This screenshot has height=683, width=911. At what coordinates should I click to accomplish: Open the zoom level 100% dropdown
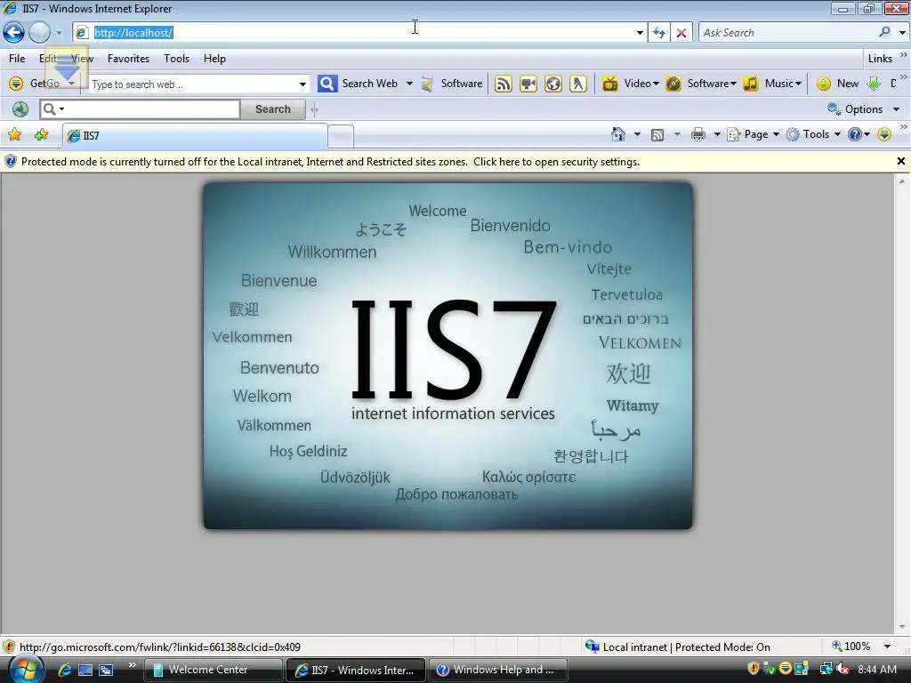click(x=887, y=647)
